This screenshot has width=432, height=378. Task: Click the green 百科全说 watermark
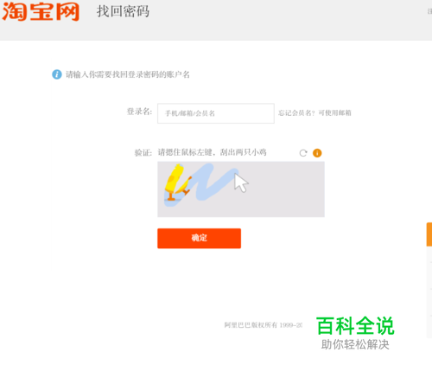click(355, 326)
